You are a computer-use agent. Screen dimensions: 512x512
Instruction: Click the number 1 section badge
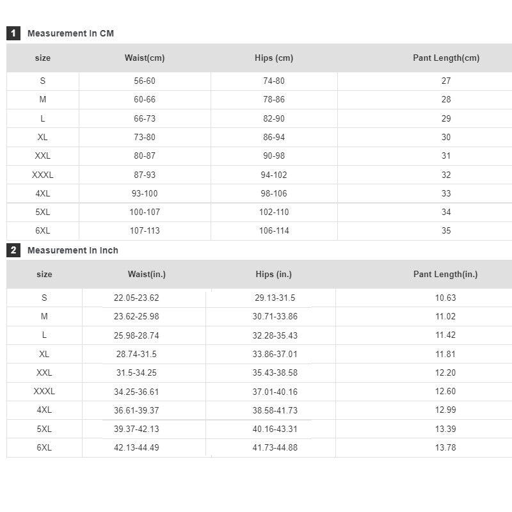click(13, 33)
